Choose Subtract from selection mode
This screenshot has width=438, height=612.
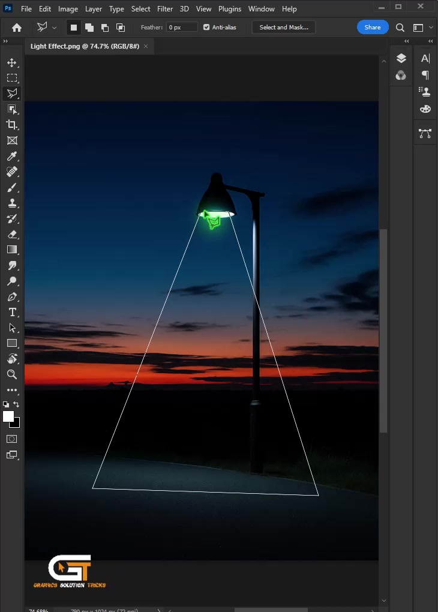[105, 28]
